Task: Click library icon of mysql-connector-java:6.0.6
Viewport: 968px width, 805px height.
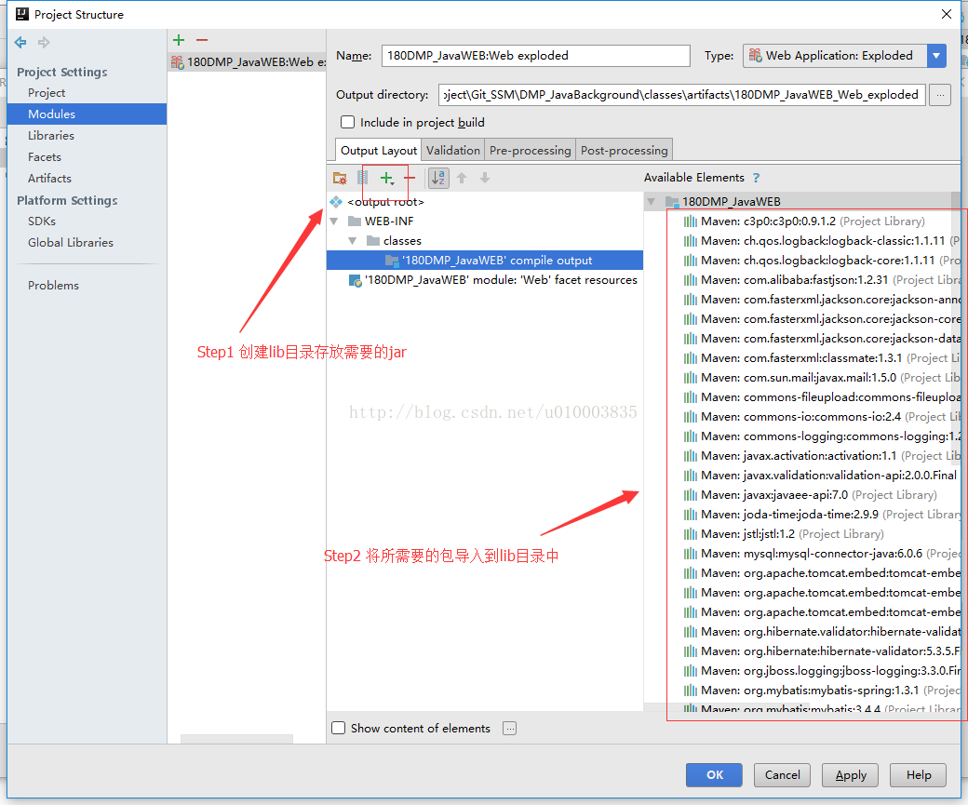Action: point(691,554)
